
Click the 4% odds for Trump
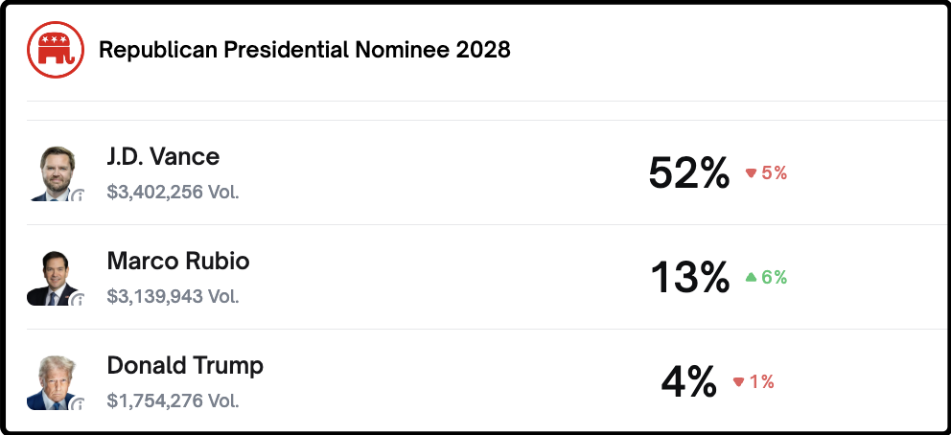[x=688, y=382]
